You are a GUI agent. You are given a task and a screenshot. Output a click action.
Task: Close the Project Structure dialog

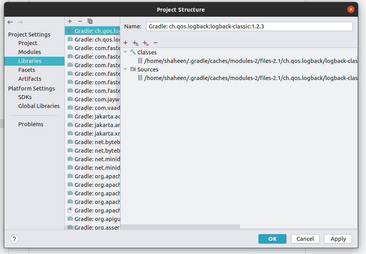coord(350,9)
